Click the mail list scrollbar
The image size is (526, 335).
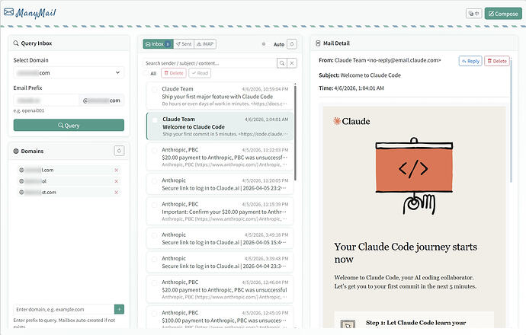pos(295,132)
